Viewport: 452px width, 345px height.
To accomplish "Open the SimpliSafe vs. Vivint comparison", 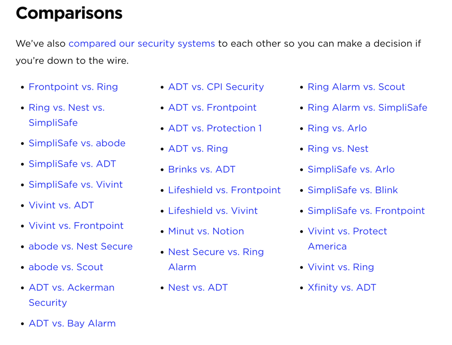I will tap(76, 184).
